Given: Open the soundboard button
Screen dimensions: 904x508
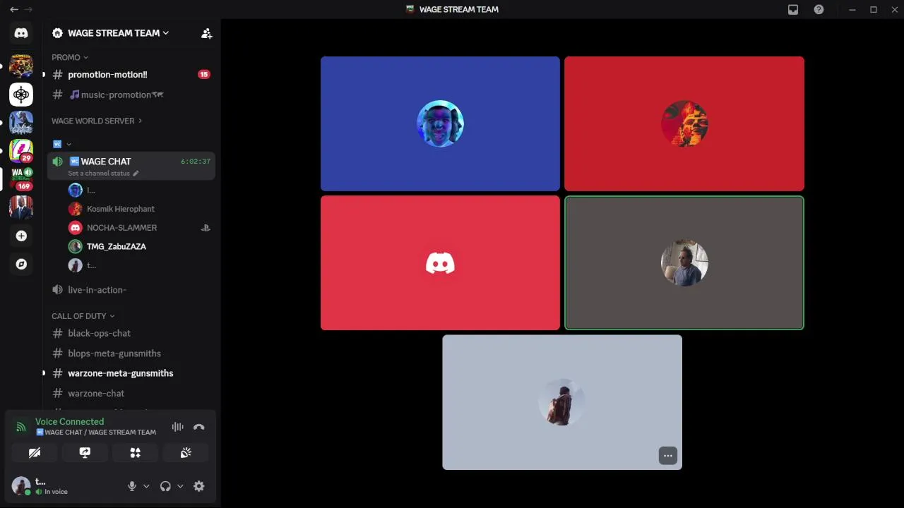Looking at the screenshot, I should (x=186, y=452).
